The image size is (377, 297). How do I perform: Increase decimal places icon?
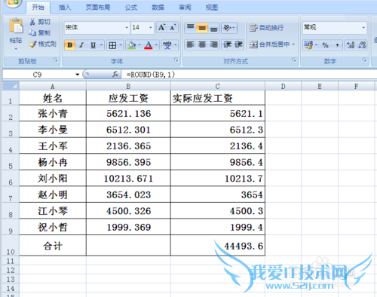click(351, 45)
